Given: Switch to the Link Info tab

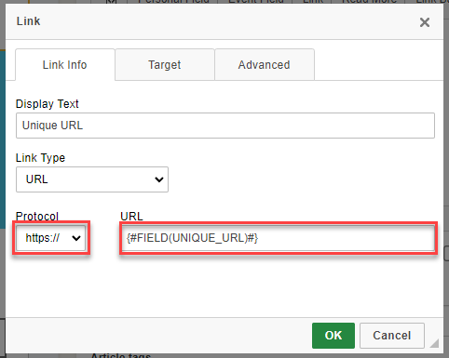Looking at the screenshot, I should click(x=65, y=65).
